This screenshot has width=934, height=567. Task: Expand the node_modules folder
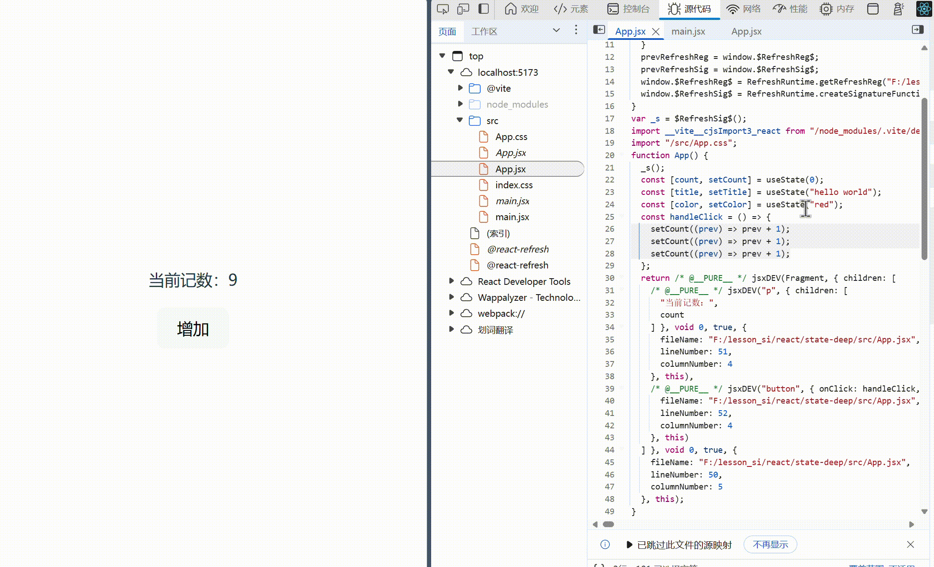[x=460, y=104]
